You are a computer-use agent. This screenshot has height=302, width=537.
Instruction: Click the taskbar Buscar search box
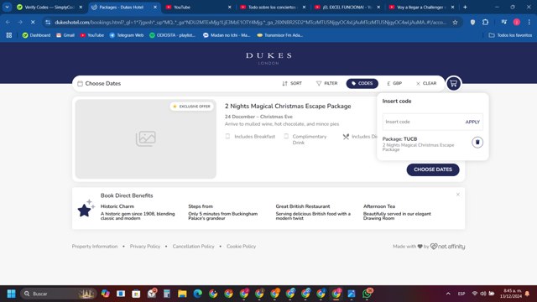[x=58, y=294]
